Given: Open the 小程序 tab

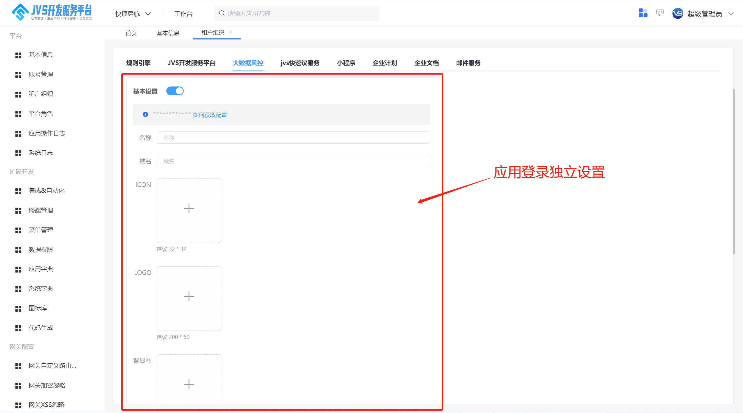Looking at the screenshot, I should pyautogui.click(x=346, y=63).
